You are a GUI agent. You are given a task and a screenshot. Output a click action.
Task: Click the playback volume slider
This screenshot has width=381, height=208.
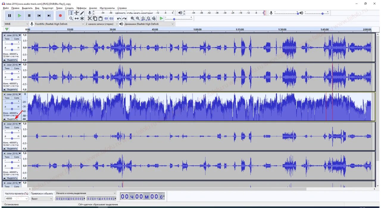[x=317, y=13]
